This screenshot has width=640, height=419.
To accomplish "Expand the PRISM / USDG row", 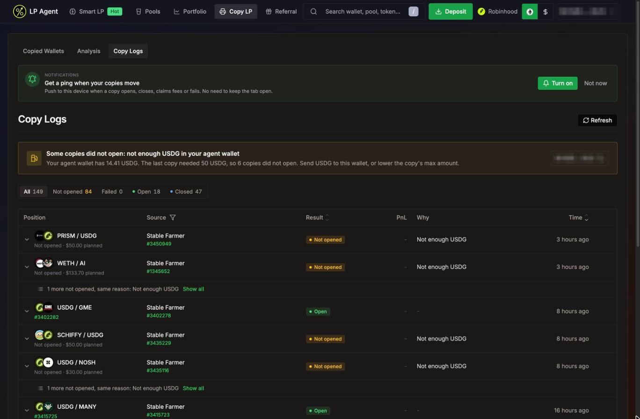I will point(27,239).
